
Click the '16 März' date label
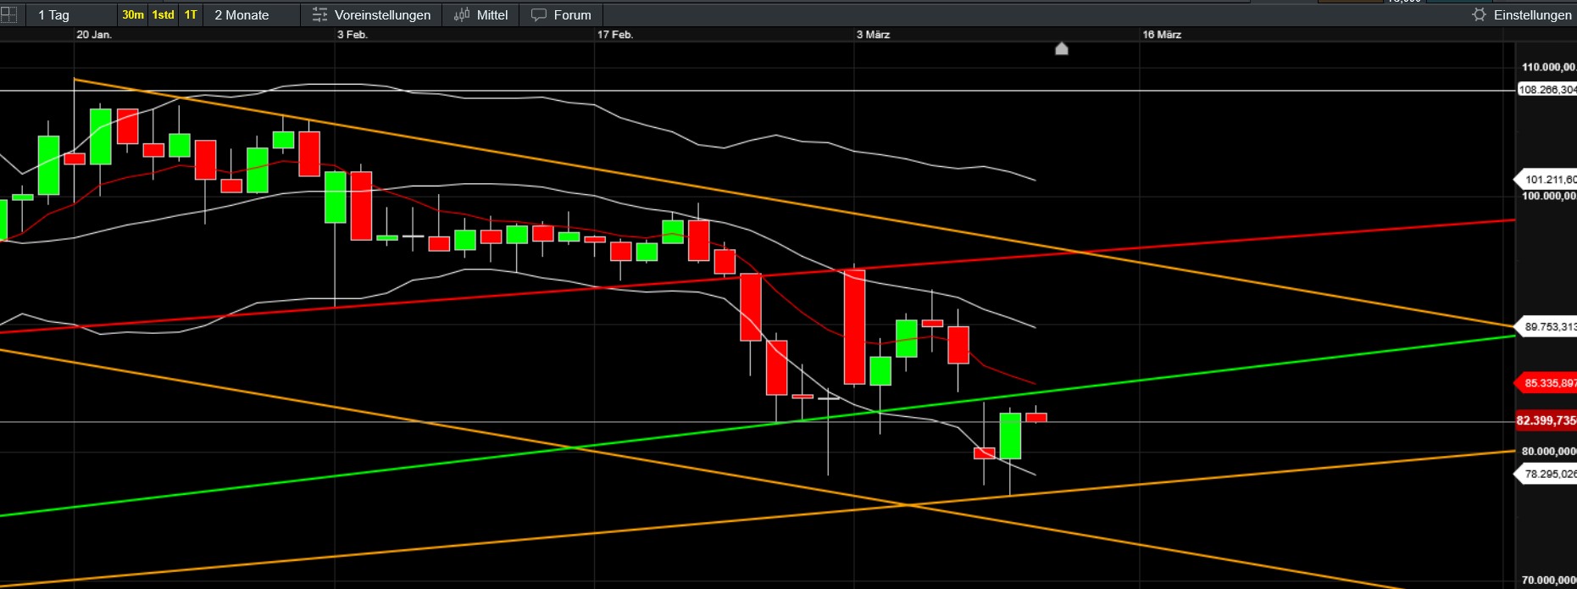pyautogui.click(x=1162, y=35)
